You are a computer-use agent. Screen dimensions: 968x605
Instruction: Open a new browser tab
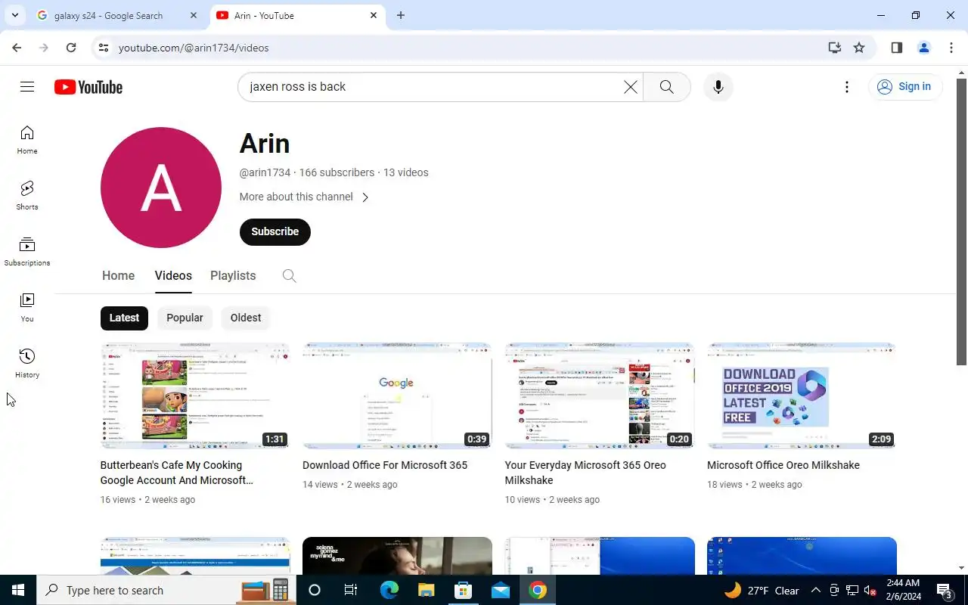tap(401, 15)
